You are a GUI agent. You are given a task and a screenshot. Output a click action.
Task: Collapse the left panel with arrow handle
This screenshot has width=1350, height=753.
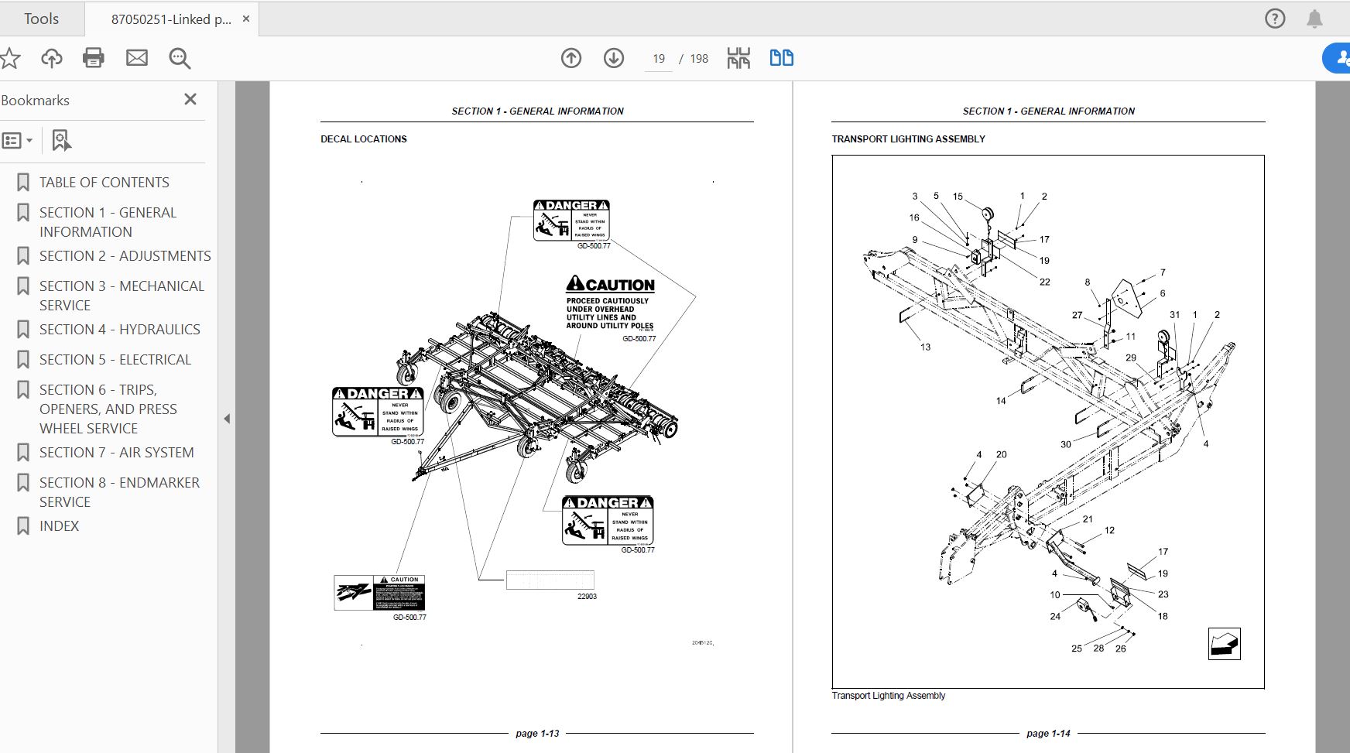click(x=227, y=419)
